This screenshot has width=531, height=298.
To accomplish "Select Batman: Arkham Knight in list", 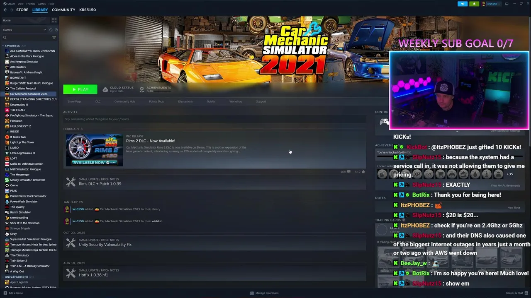I will click(x=26, y=72).
